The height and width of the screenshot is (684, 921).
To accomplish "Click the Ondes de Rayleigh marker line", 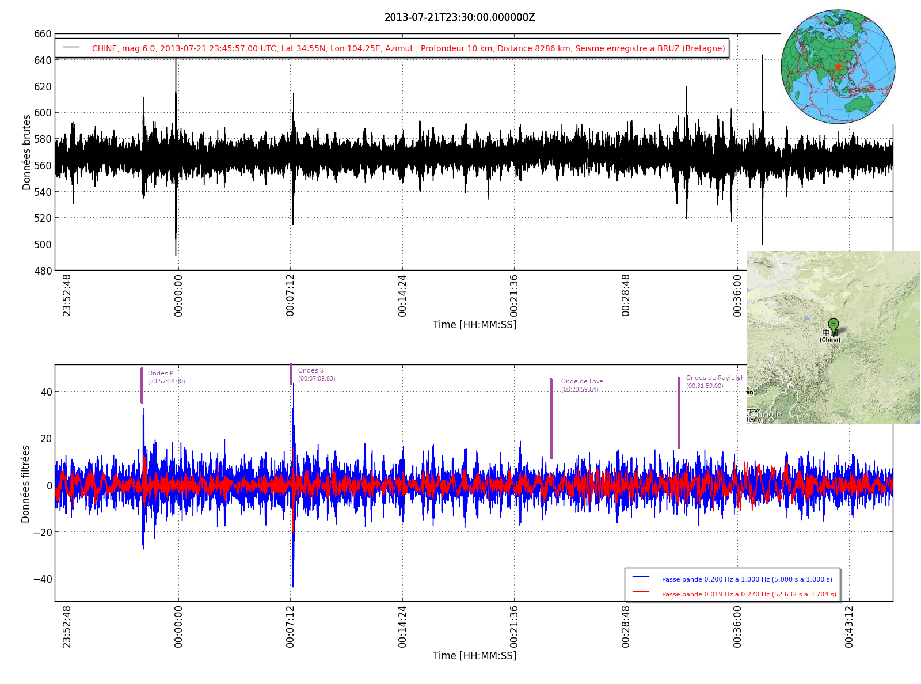I will coord(679,413).
